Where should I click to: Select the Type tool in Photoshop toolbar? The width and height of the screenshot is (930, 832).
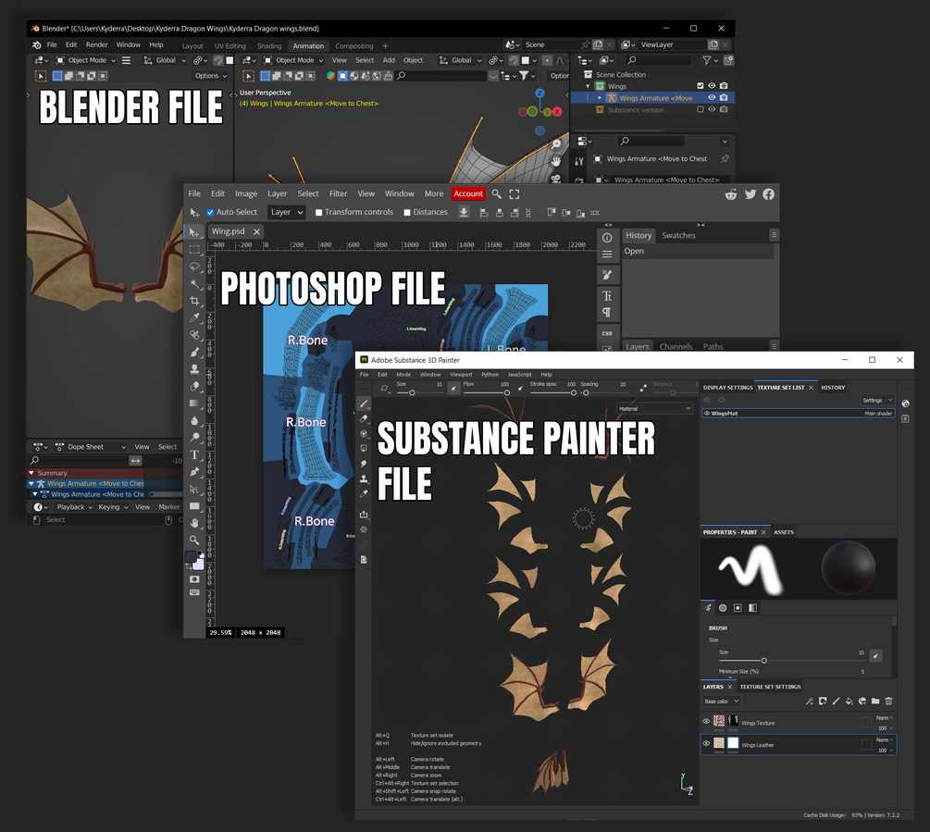(194, 454)
